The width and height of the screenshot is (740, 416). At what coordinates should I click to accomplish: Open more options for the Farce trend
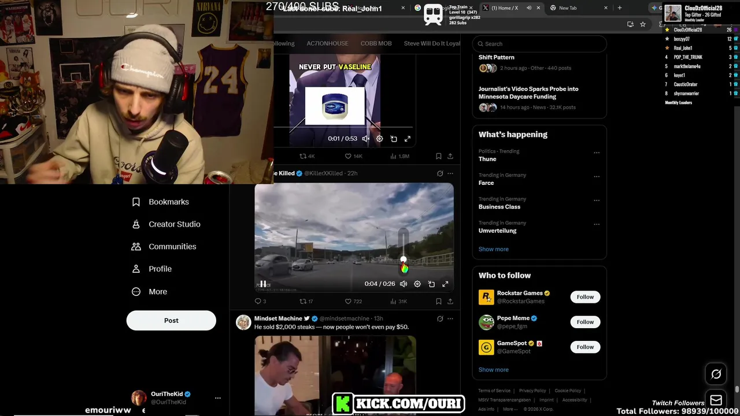[x=597, y=177]
